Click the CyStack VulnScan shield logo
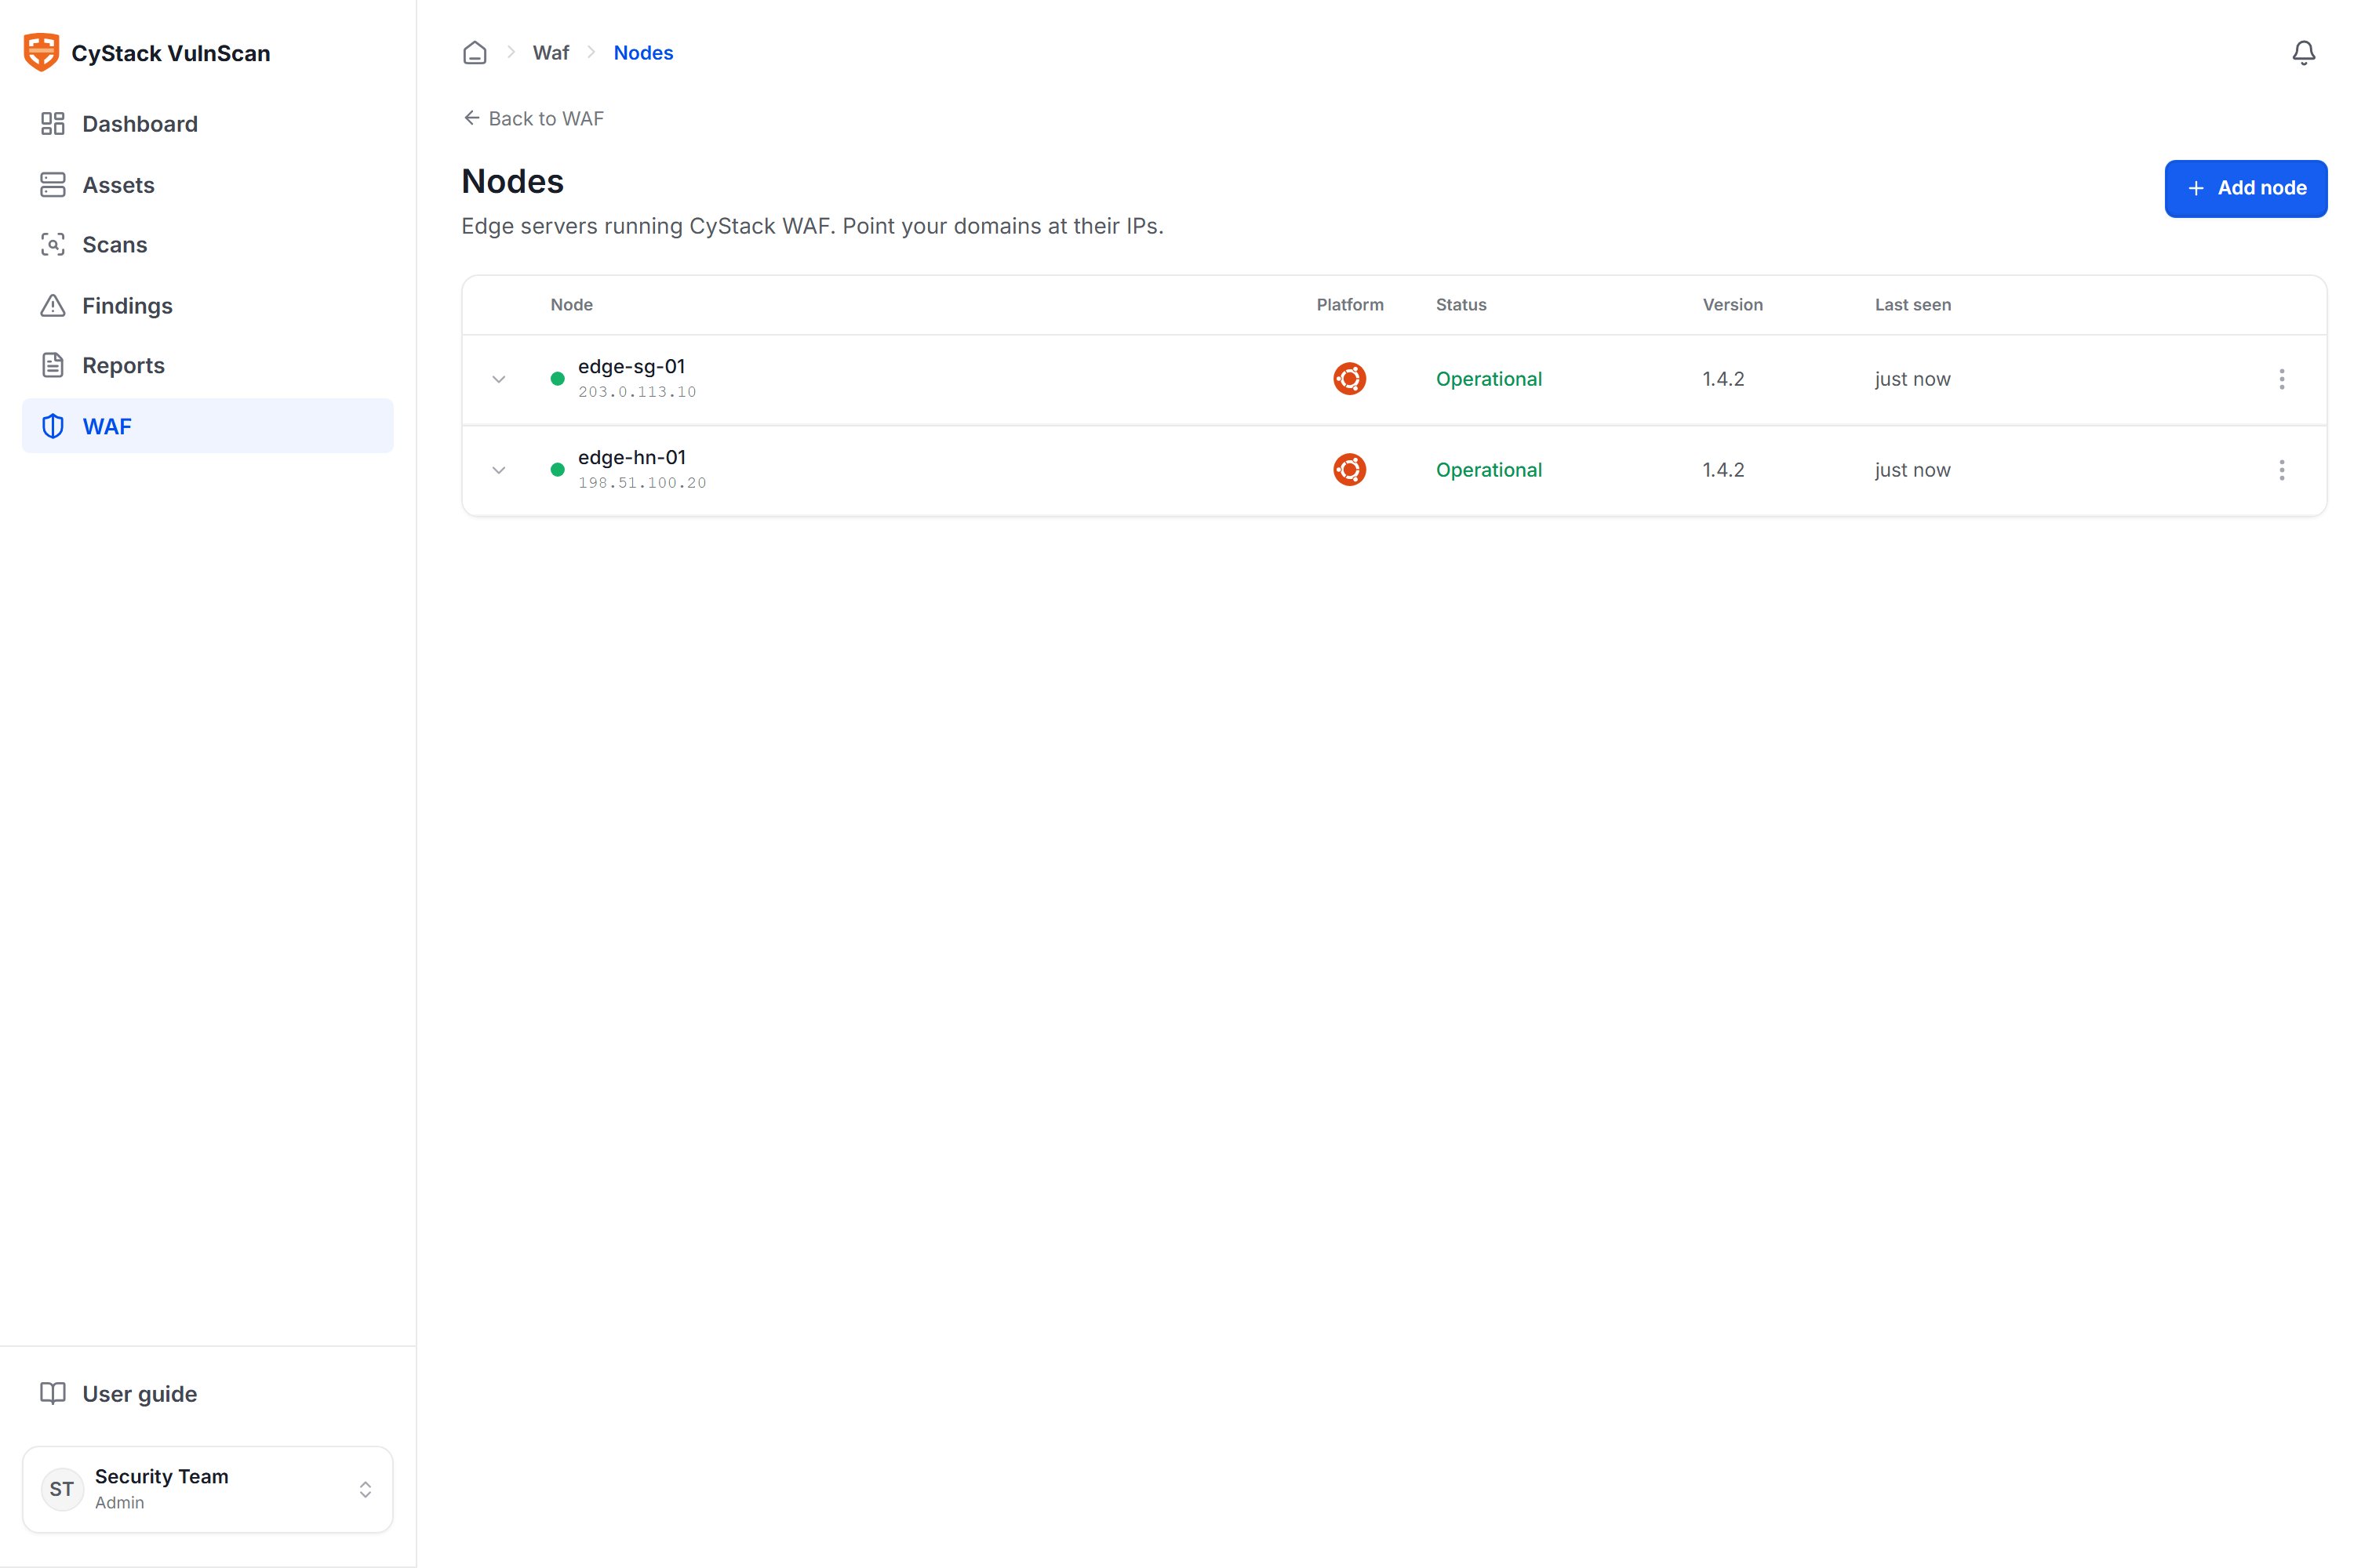The height and width of the screenshot is (1568, 2372). tap(41, 52)
